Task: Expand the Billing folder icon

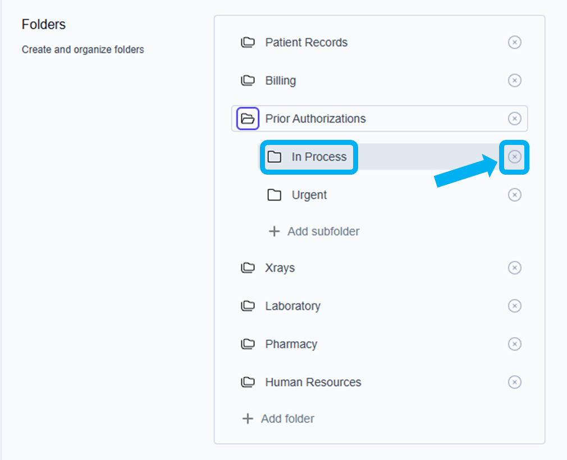Action: tap(248, 80)
